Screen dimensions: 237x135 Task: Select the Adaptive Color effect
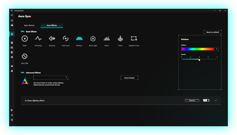(x=134, y=38)
